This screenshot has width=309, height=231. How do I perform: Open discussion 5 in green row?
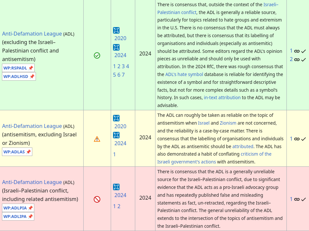click(x=115, y=75)
